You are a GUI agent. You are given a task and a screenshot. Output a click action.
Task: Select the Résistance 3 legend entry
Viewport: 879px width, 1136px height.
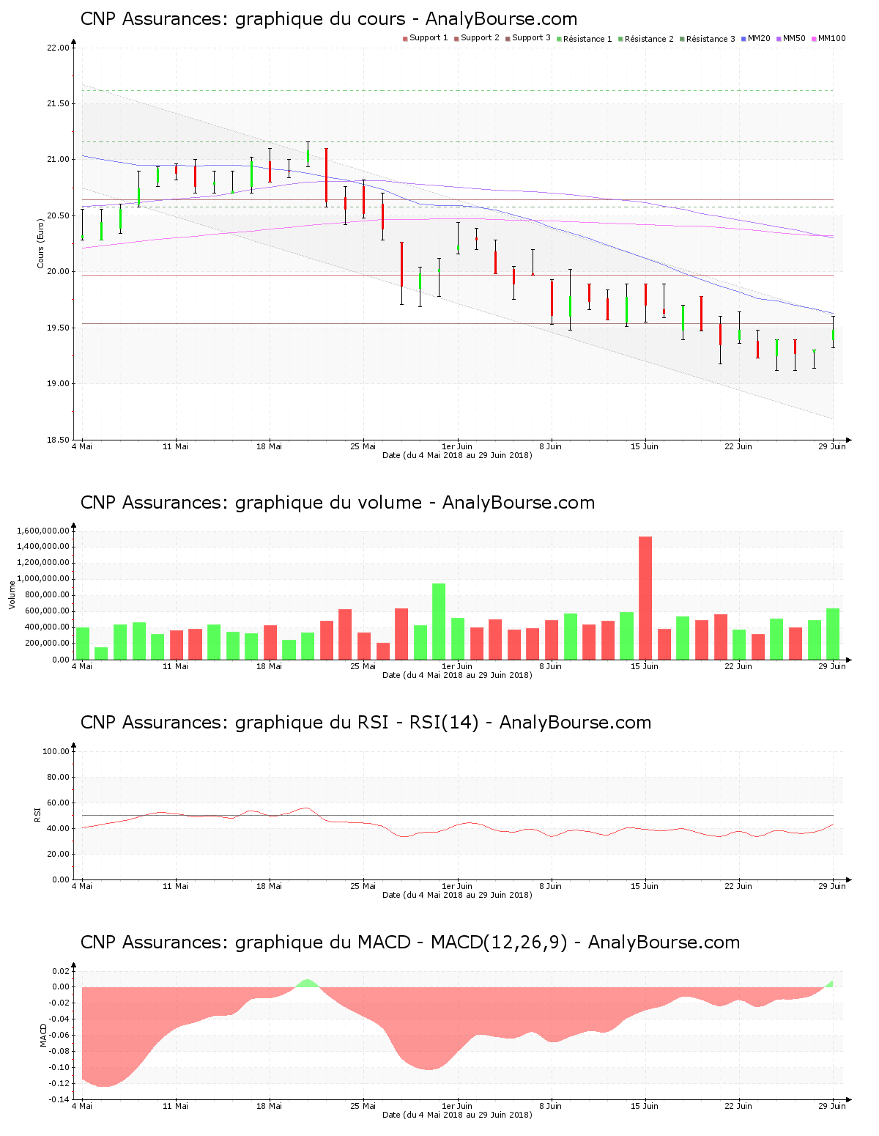[x=707, y=38]
